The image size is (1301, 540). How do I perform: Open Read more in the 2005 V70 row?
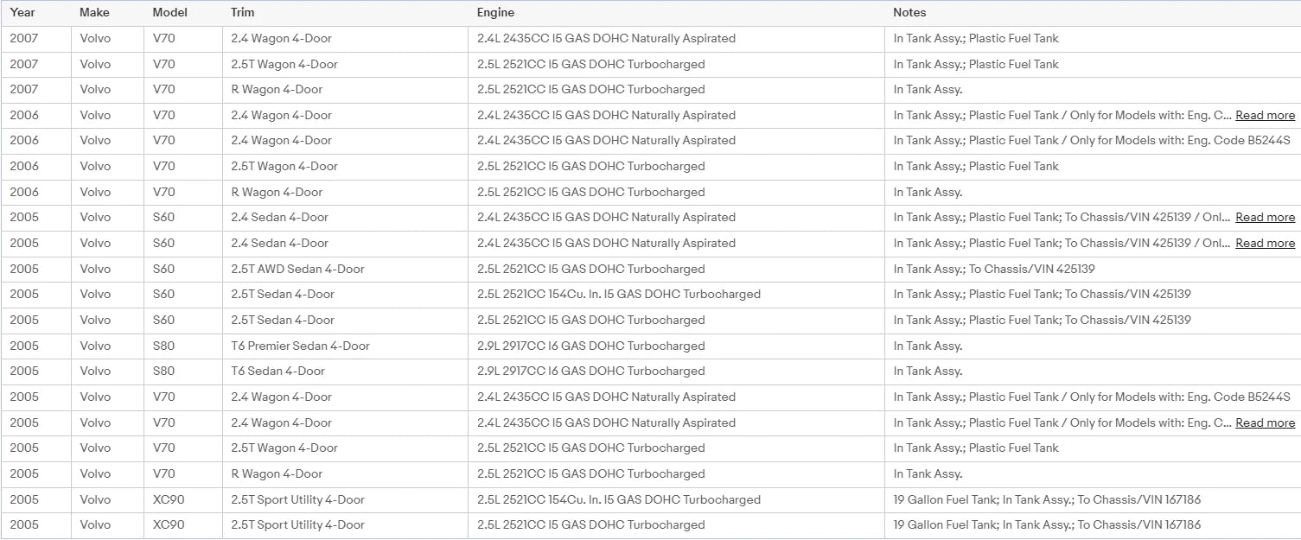click(x=1265, y=422)
